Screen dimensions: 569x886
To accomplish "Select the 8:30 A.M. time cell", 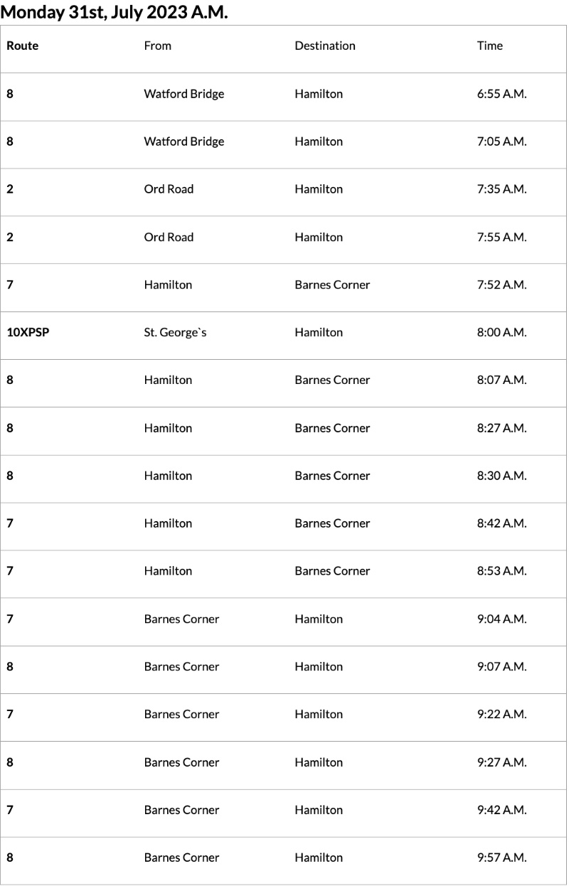I will pyautogui.click(x=501, y=476).
